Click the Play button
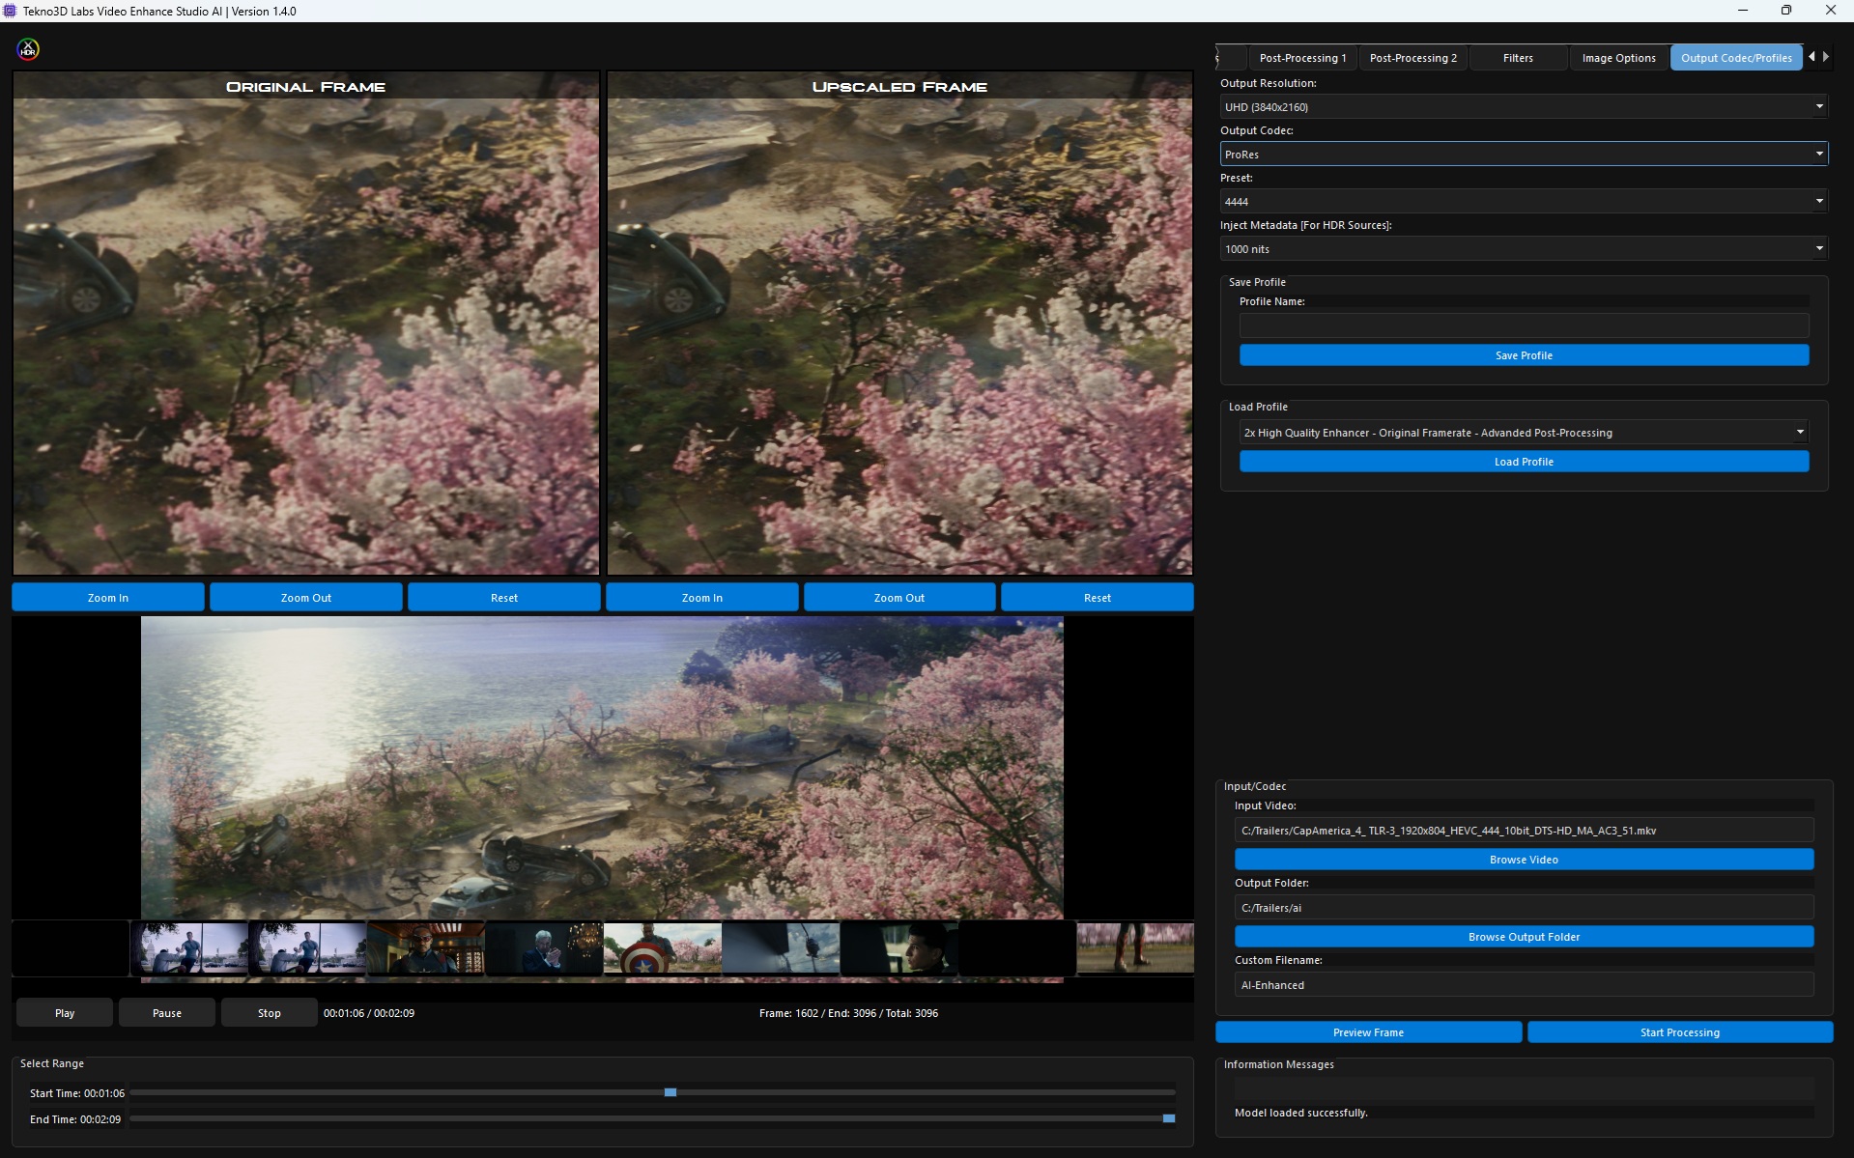 coord(65,1013)
